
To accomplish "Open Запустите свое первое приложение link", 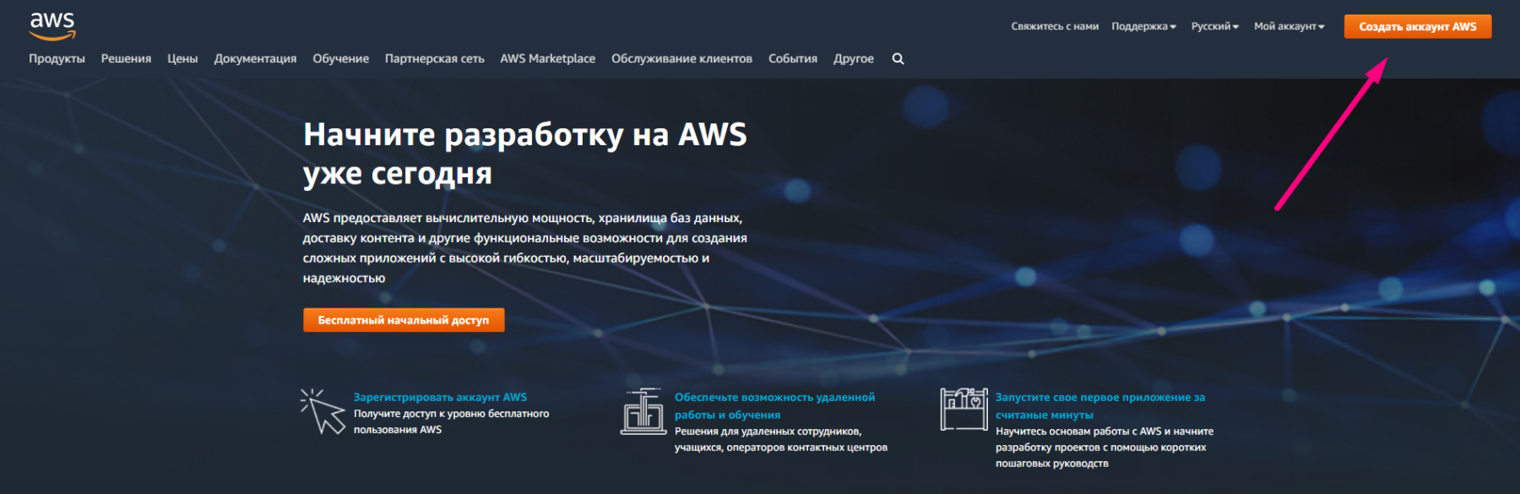I will (1099, 406).
